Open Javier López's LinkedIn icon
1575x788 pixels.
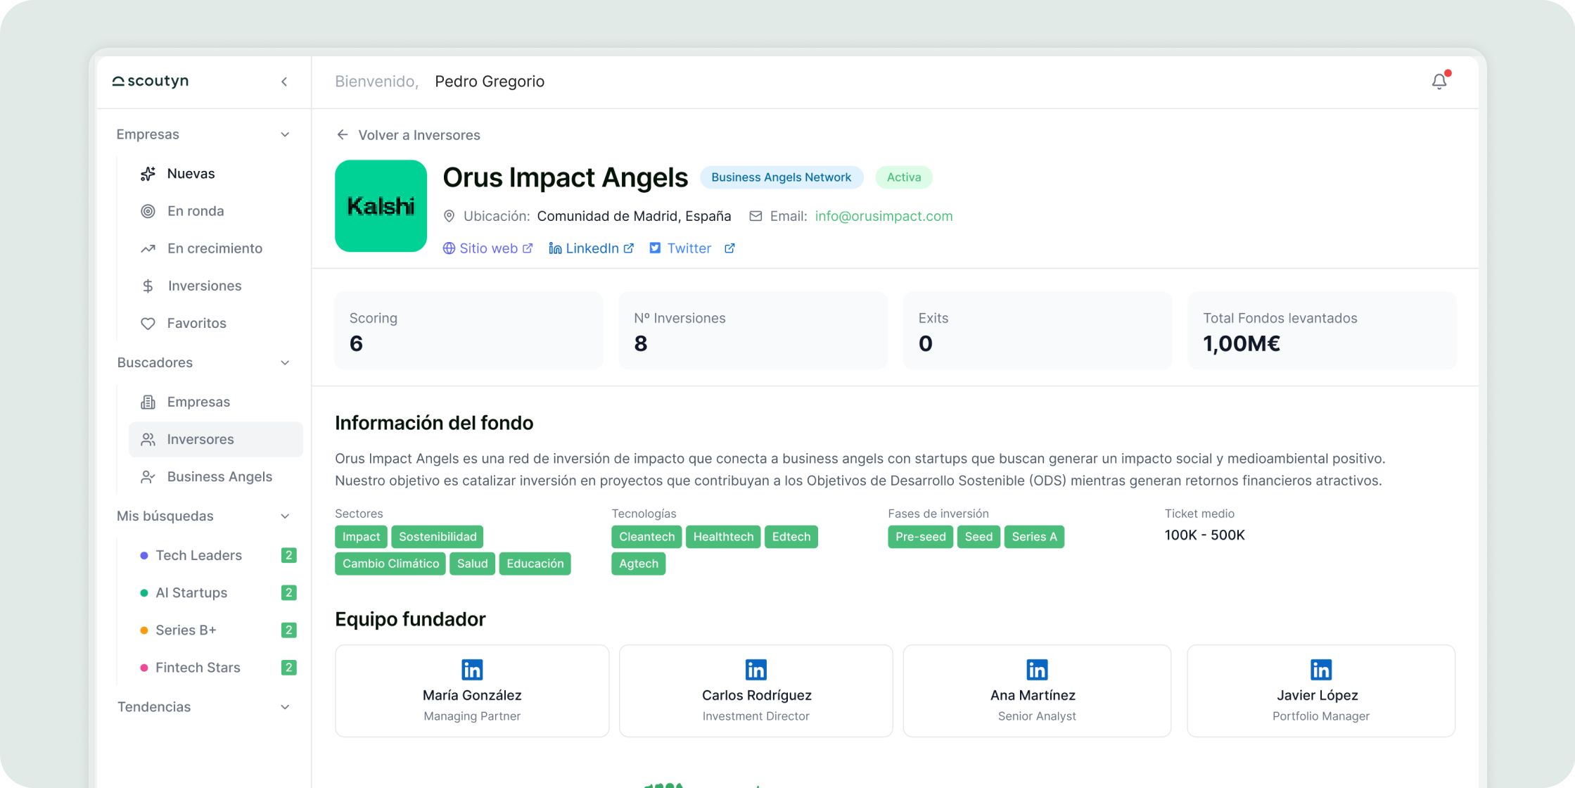coord(1321,670)
